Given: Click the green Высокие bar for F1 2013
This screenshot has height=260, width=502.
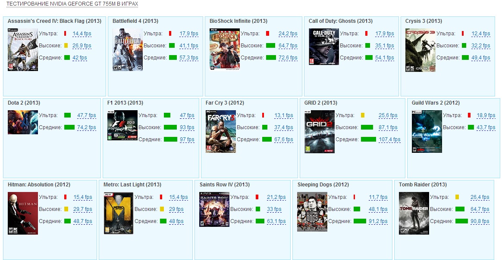Looking at the screenshot, I should click(170, 127).
